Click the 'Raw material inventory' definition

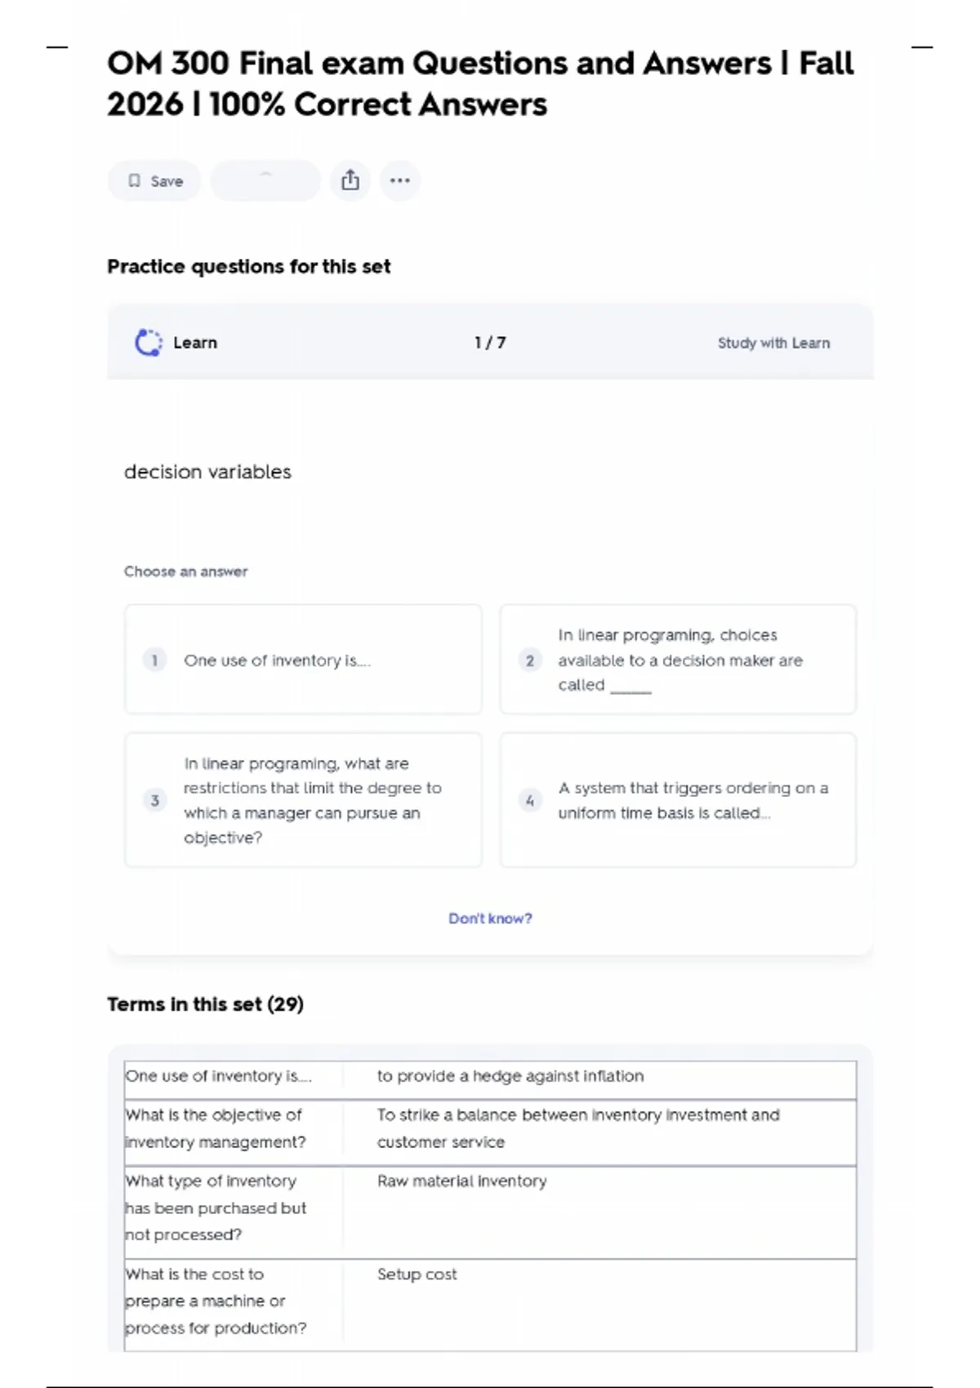[x=461, y=1181]
